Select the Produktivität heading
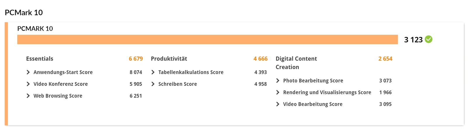Screen dimensions: 468x130 [x=169, y=59]
